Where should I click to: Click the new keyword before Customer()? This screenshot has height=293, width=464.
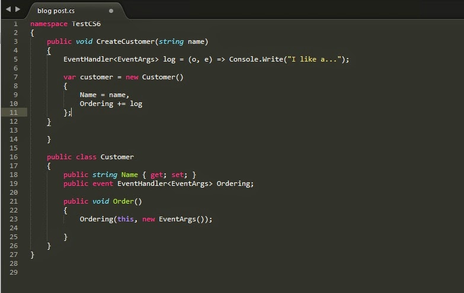tap(132, 77)
